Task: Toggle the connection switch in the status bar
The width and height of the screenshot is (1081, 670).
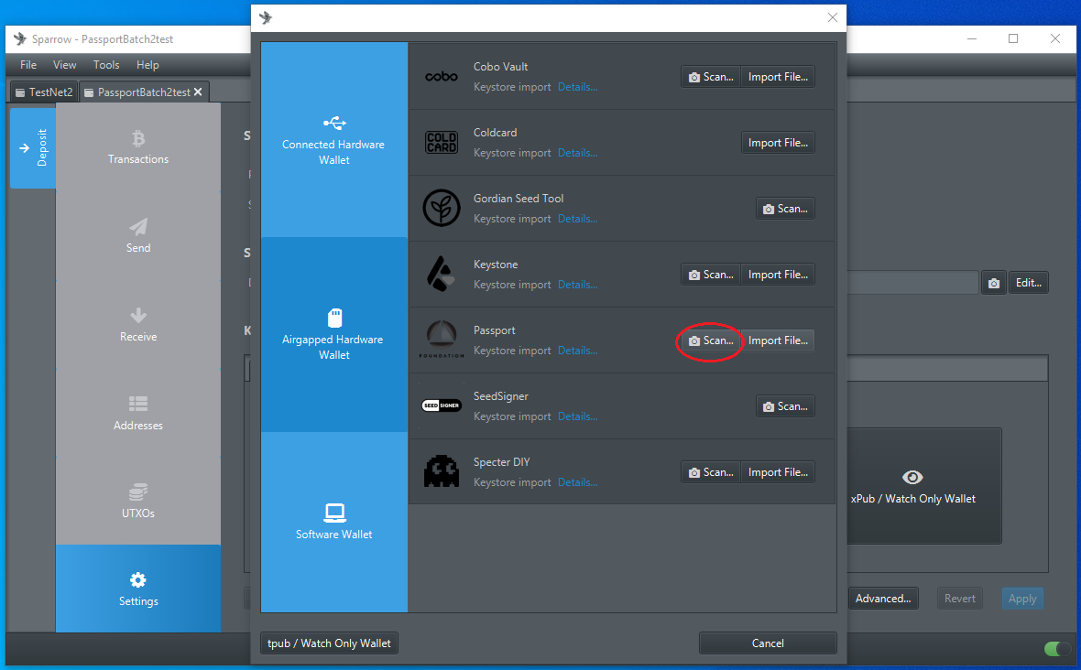Action: (x=1057, y=649)
